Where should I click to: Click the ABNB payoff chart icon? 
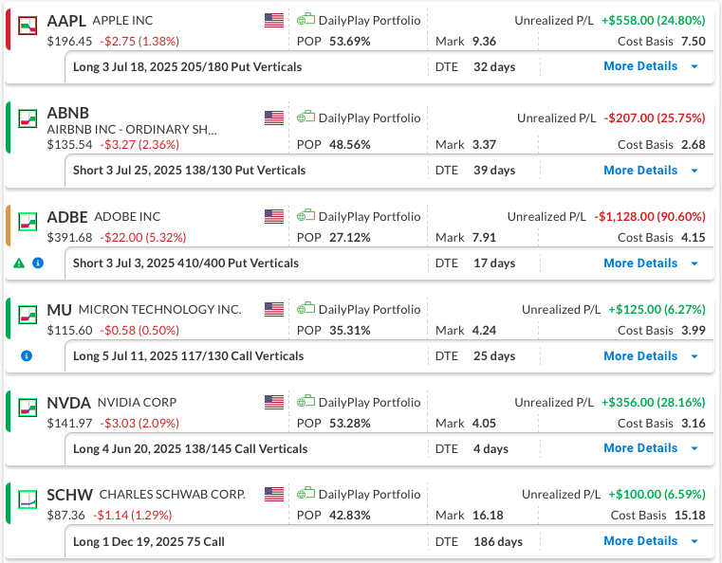tap(28, 118)
